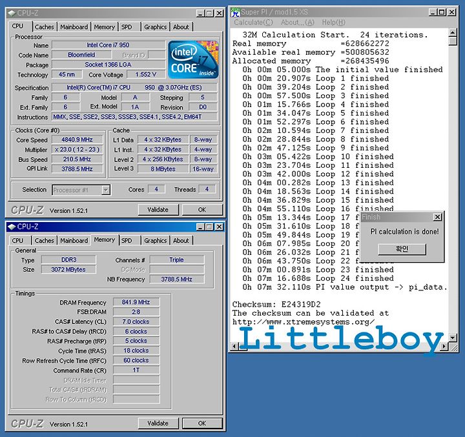
Task: Click Validate button in top CPU-Z window
Action: pos(158,210)
